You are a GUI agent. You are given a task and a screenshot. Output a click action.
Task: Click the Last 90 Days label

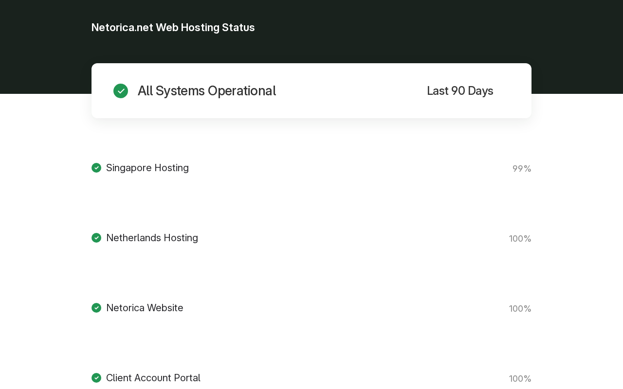(460, 91)
